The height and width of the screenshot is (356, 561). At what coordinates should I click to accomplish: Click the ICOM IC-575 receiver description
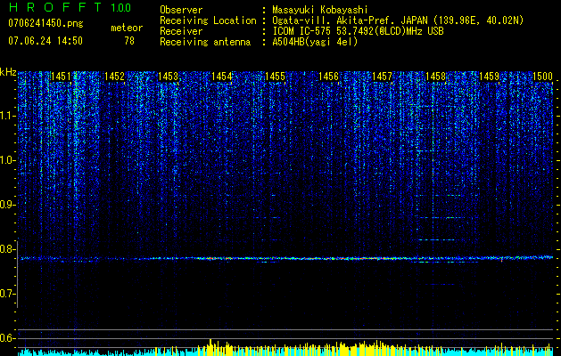coord(358,31)
